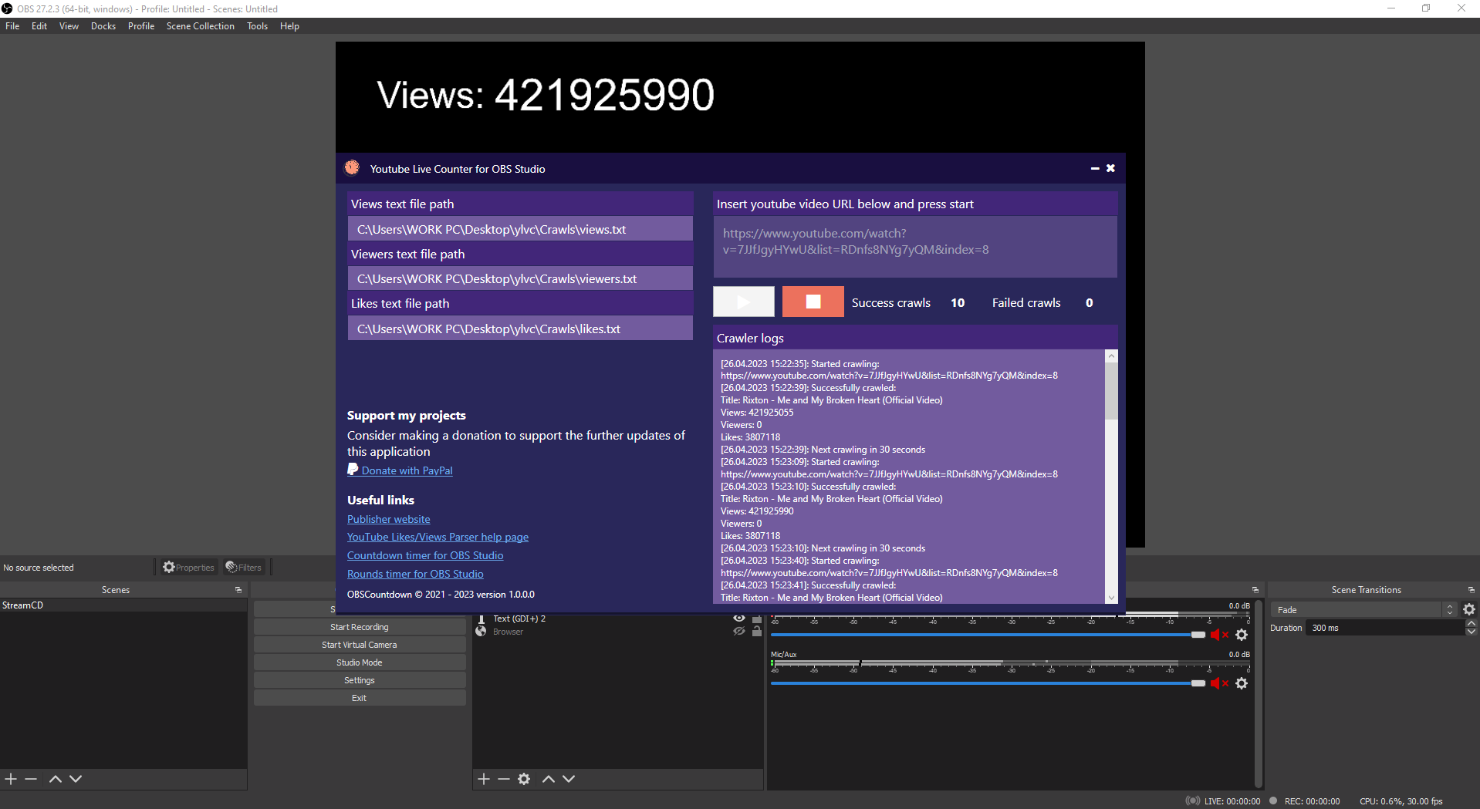This screenshot has width=1480, height=809.
Task: Click the Viewers text file path field
Action: (520, 278)
